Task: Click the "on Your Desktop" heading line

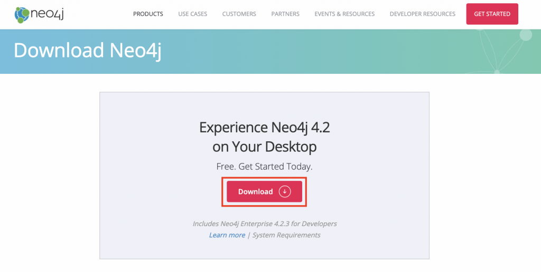Action: [x=265, y=146]
